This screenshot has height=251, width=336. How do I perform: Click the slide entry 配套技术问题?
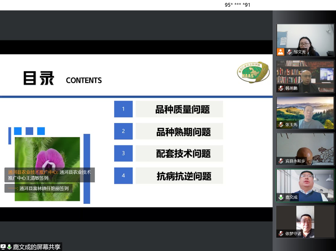(x=183, y=154)
